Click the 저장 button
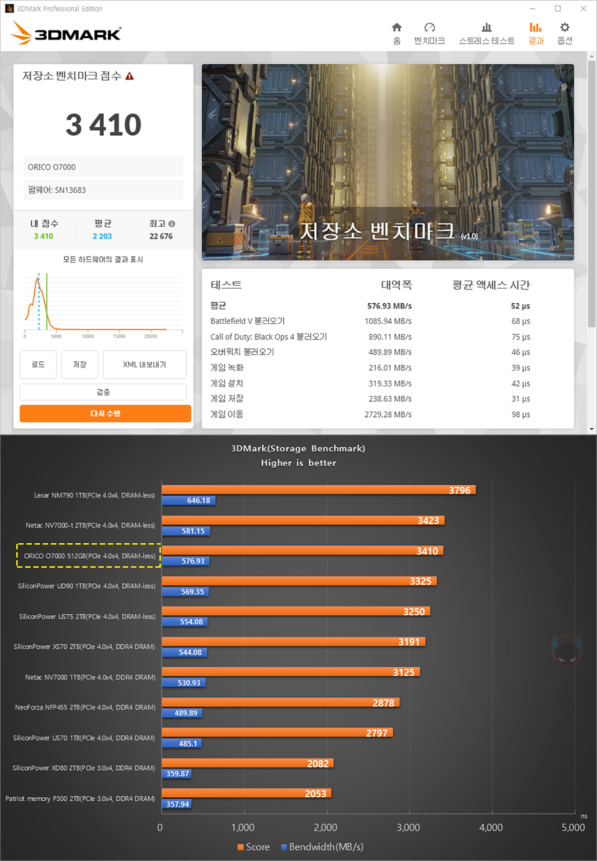597x861 pixels. pyautogui.click(x=79, y=365)
